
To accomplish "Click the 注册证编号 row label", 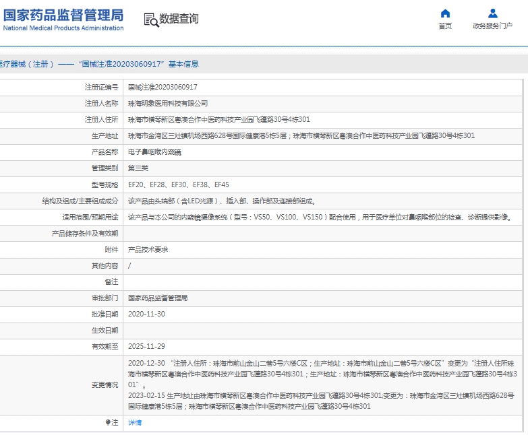I will 101,88.
